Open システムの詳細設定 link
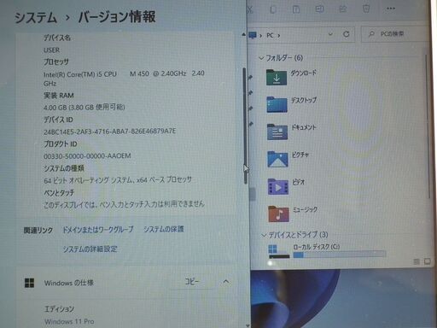The image size is (437, 328). tap(90, 249)
